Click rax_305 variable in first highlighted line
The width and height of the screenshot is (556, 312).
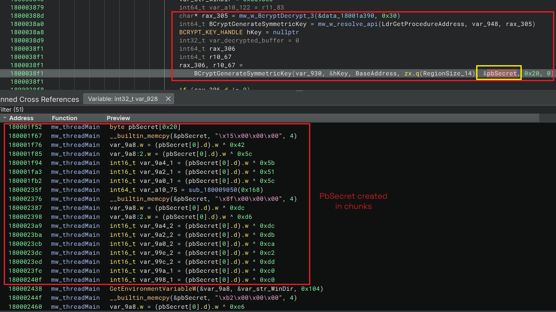click(x=215, y=16)
